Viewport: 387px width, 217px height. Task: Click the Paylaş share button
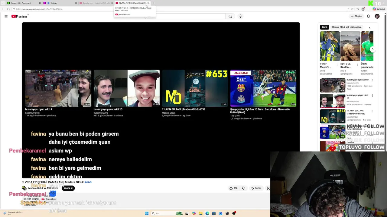coord(256,188)
